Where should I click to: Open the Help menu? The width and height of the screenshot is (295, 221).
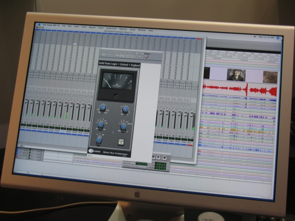point(151,31)
